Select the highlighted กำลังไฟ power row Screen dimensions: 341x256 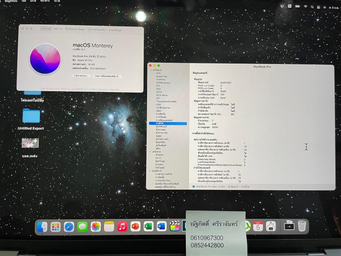point(168,123)
